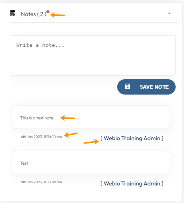The width and height of the screenshot is (184, 203).
Task: Click the 'This is a test note' text
Action: 37,118
